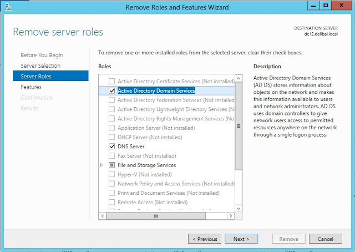Screen dimensions: 355x252
Task: Click the wizard icon in title bar
Action: [8, 7]
